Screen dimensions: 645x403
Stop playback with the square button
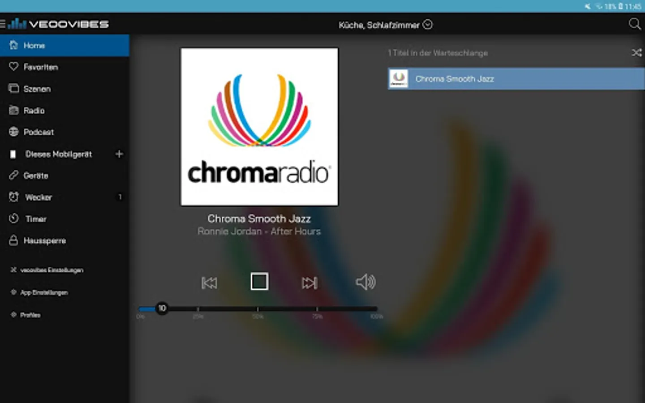[x=259, y=282]
